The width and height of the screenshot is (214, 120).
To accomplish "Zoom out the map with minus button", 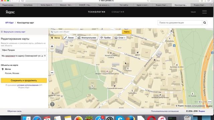I will tap(52, 73).
